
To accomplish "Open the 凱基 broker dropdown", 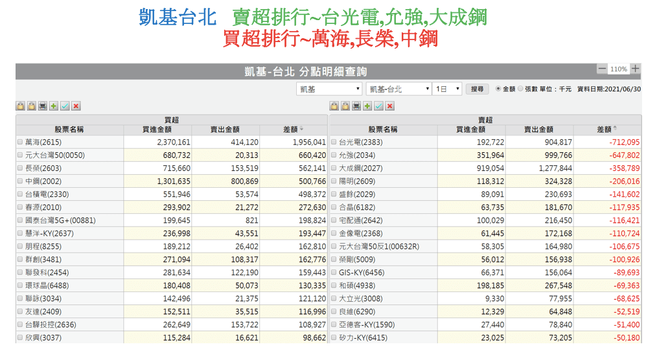I will click(x=330, y=89).
